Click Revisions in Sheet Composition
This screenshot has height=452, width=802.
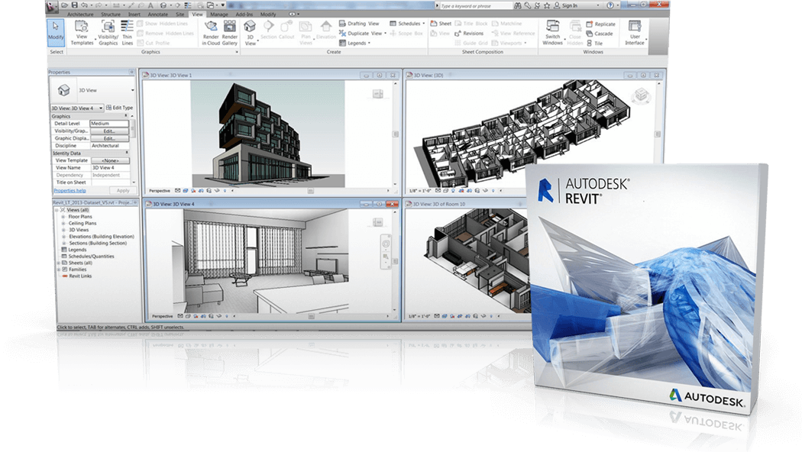[x=469, y=34]
